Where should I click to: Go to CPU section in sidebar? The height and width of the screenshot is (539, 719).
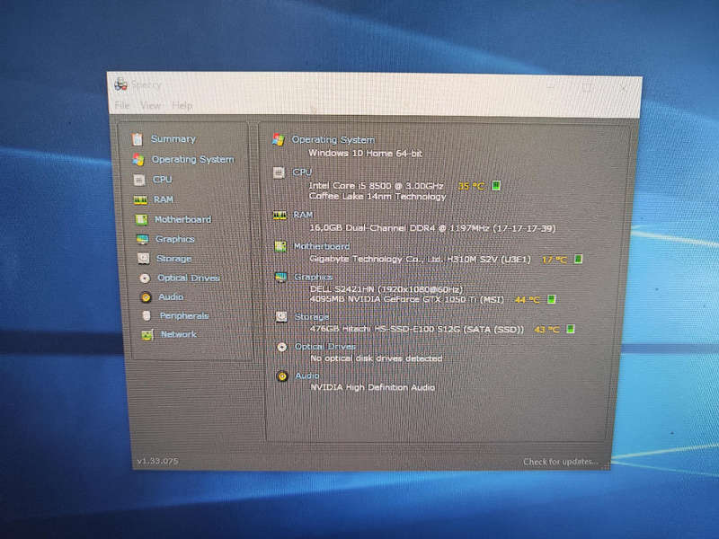(x=163, y=179)
